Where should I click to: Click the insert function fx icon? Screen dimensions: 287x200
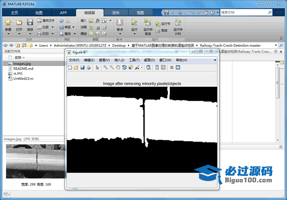point(98,20)
